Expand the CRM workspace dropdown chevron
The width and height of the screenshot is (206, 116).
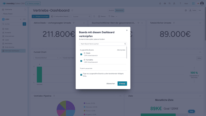click(x=21, y=19)
